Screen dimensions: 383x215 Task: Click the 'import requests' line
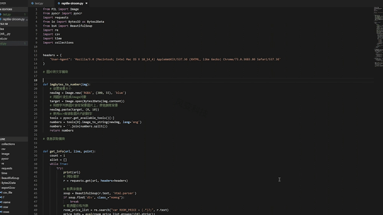click(56, 18)
